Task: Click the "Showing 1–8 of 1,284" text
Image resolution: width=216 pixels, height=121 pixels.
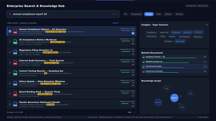Action: tap(15, 112)
